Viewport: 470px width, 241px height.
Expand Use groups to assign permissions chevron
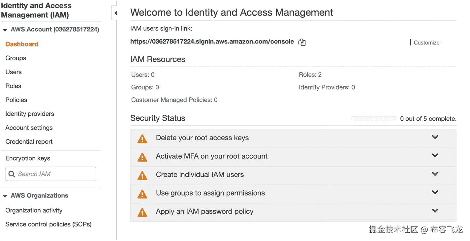(435, 192)
